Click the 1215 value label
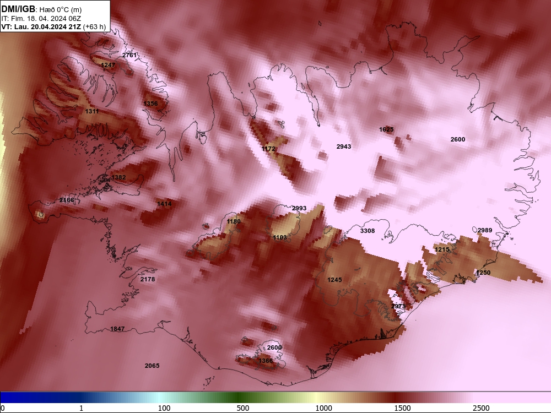 (442, 249)
